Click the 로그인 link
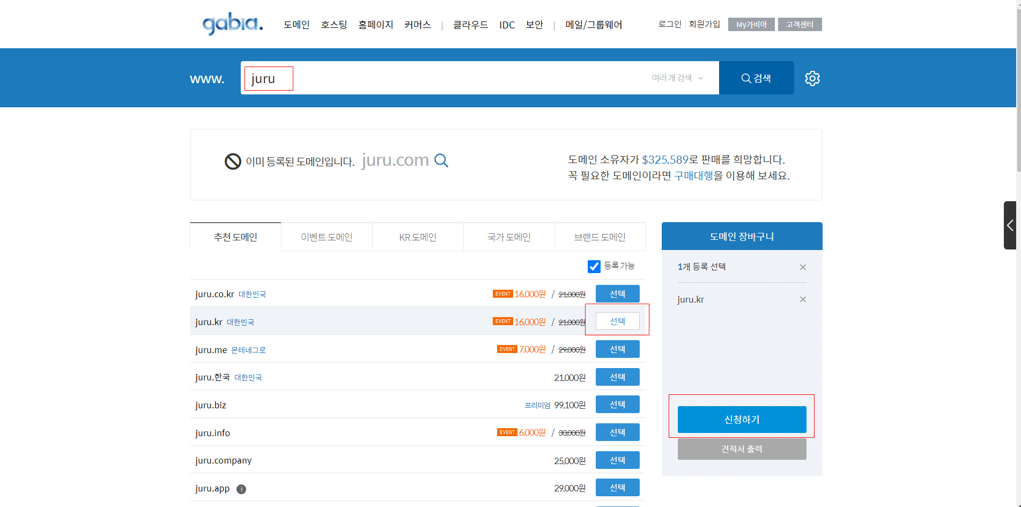Image resolution: width=1021 pixels, height=507 pixels. coord(670,24)
